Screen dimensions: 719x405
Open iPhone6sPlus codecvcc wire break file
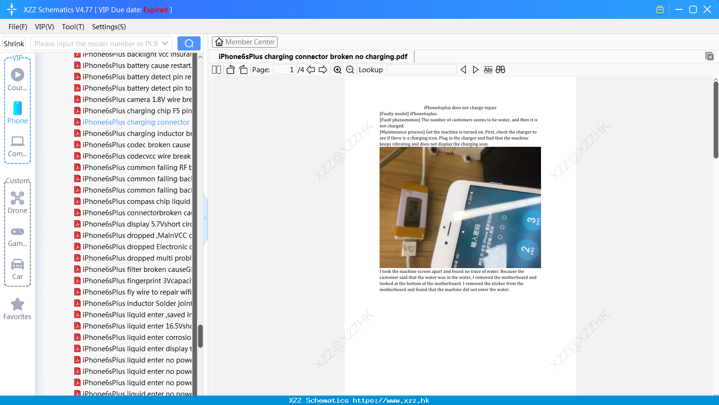click(133, 156)
